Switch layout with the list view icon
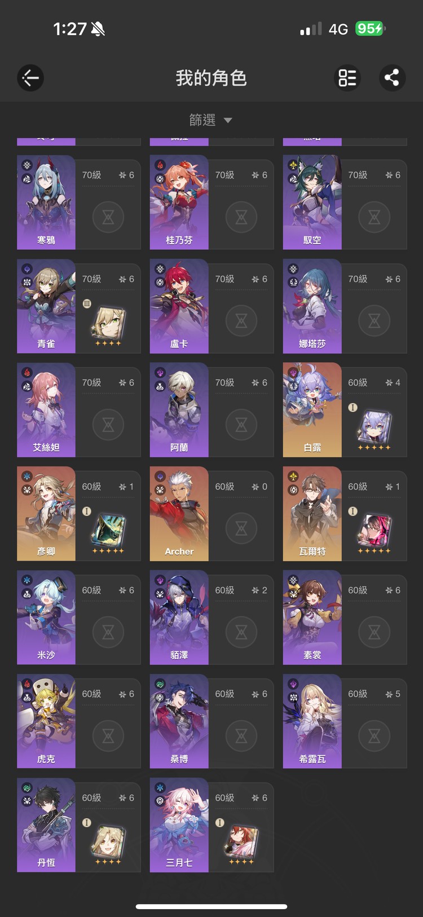 tap(347, 78)
